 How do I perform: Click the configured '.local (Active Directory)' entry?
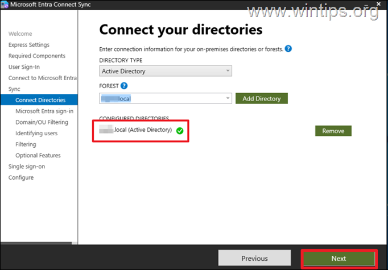[x=135, y=130]
